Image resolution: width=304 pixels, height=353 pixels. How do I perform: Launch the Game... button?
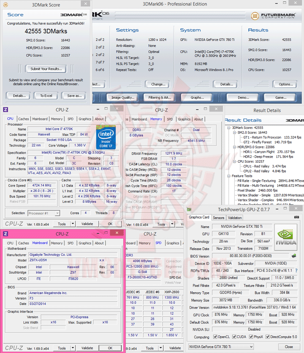[x=280, y=98]
